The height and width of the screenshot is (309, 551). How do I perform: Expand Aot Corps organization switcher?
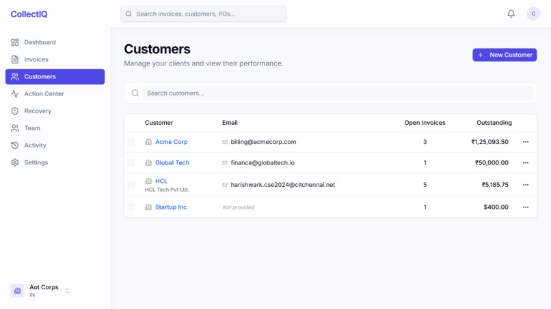coord(67,291)
